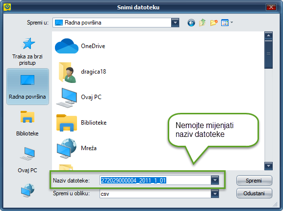The width and height of the screenshot is (283, 211).
Task: Go back using the blue arrow icon
Action: (191, 23)
